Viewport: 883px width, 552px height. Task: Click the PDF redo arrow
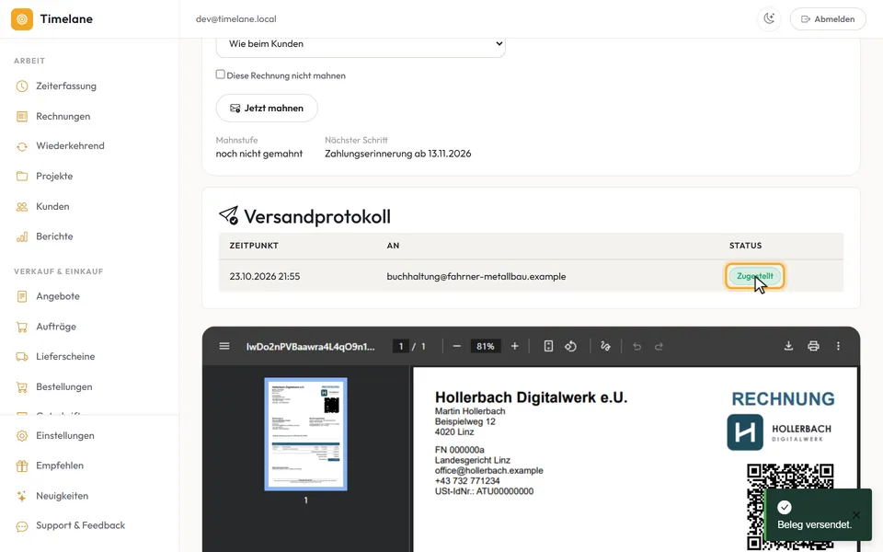(659, 346)
